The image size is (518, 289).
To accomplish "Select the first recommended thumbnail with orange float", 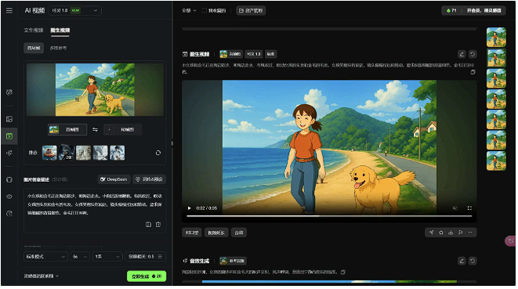I will (49, 153).
